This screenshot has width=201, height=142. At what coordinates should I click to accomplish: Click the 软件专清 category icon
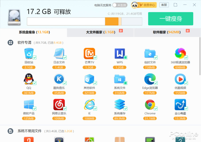click(x=10, y=42)
